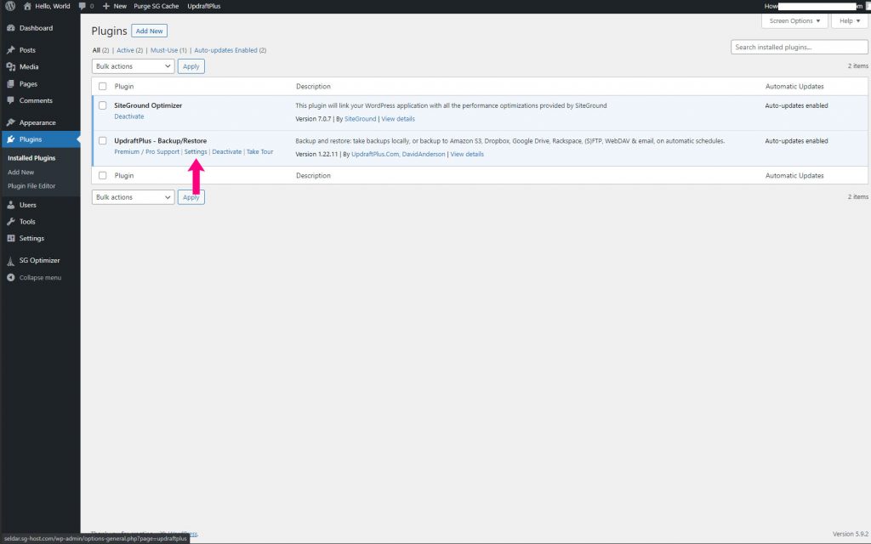Click the Media icon in sidebar
This screenshot has height=544, width=871.
[x=10, y=66]
